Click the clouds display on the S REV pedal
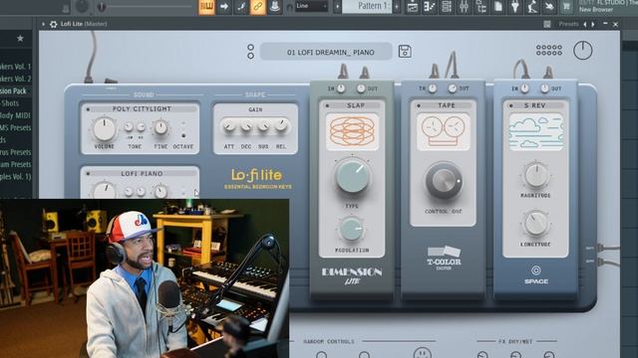Image resolution: width=638 pixels, height=358 pixels. [536, 131]
